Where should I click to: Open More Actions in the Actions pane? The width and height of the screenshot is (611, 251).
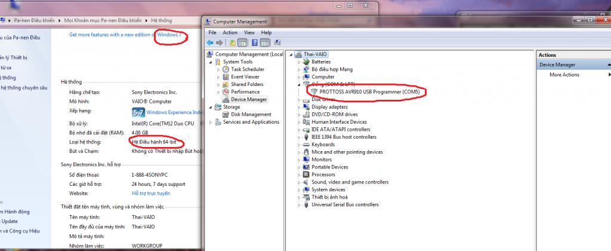564,75
